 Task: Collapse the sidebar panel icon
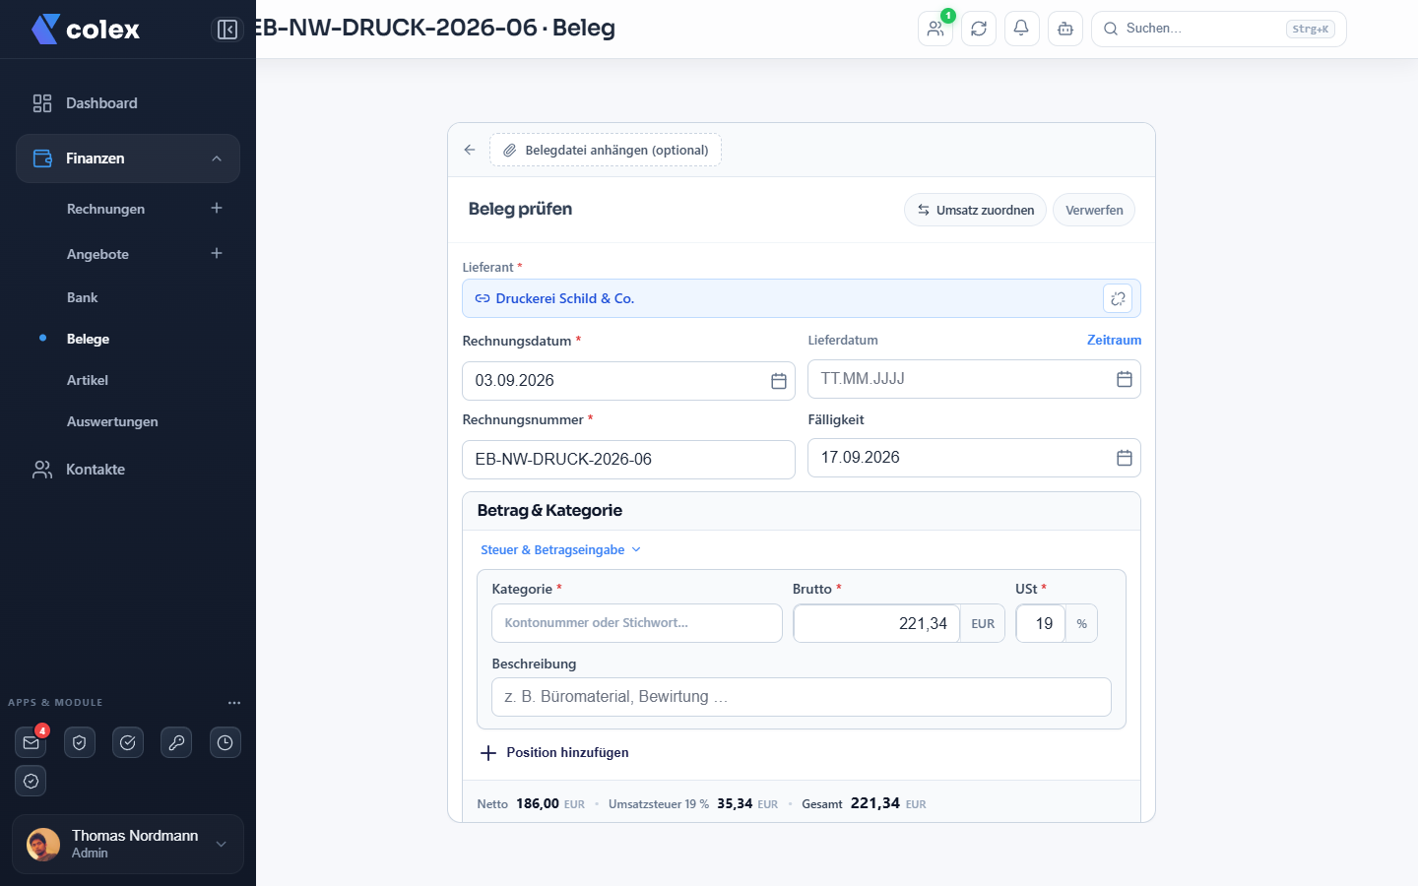227,30
